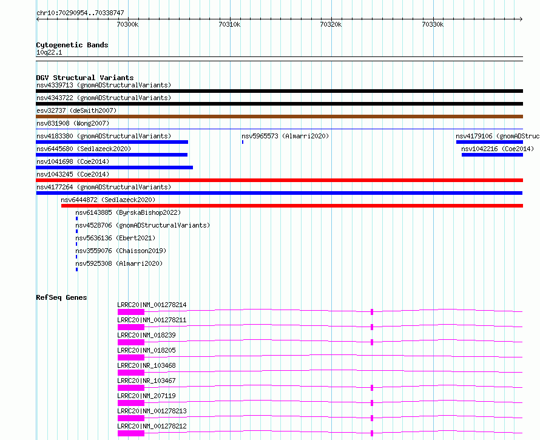The width and height of the screenshot is (540, 440).
Task: Open transcript LRRC20|NM_018205
Action: click(146, 350)
